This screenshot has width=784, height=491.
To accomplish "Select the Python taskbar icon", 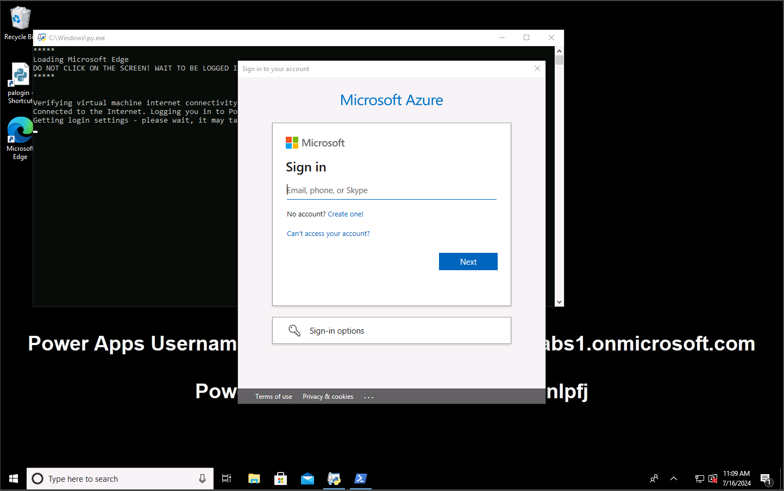I will pos(334,479).
